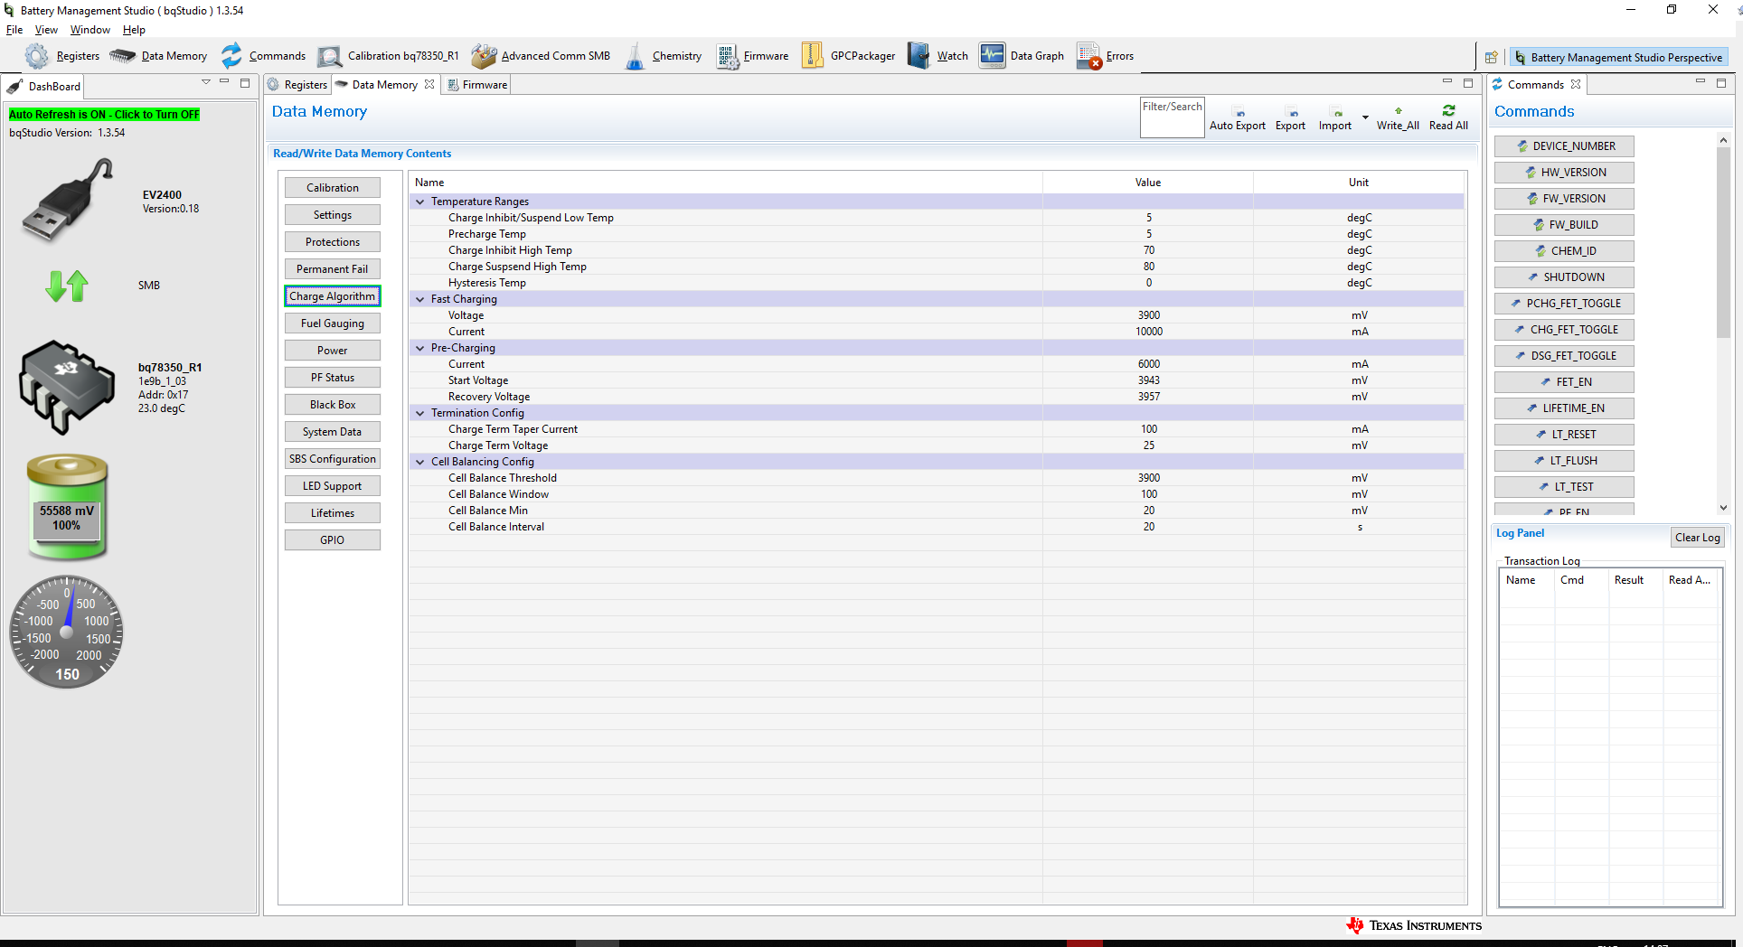Select the Fast Charging Voltage value 3900

pyautogui.click(x=1148, y=315)
